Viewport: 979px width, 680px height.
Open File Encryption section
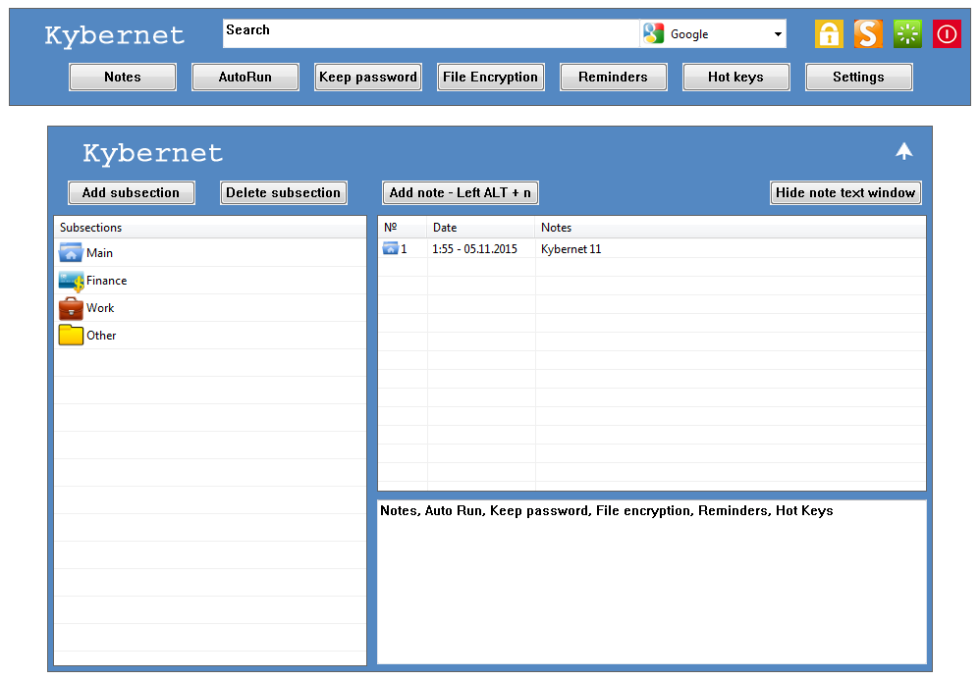[491, 78]
